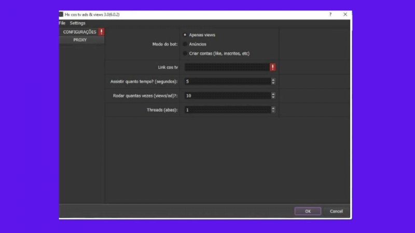
Task: Decrease the Rodar quantas vezes value
Action: pos(273,97)
